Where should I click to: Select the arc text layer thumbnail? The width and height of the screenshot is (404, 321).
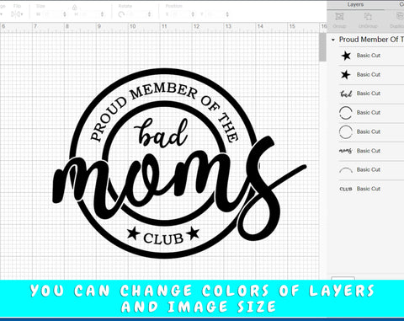tap(346, 170)
